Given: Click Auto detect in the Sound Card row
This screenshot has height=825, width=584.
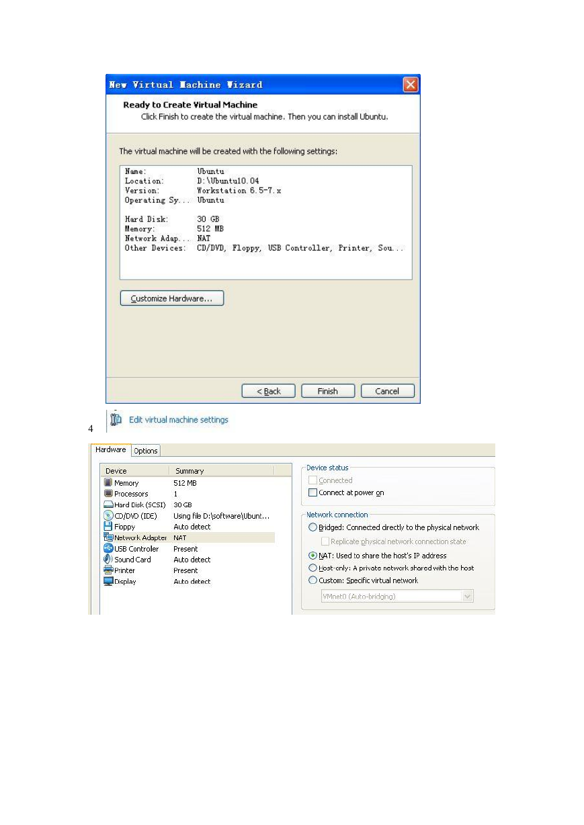Looking at the screenshot, I should tap(192, 560).
